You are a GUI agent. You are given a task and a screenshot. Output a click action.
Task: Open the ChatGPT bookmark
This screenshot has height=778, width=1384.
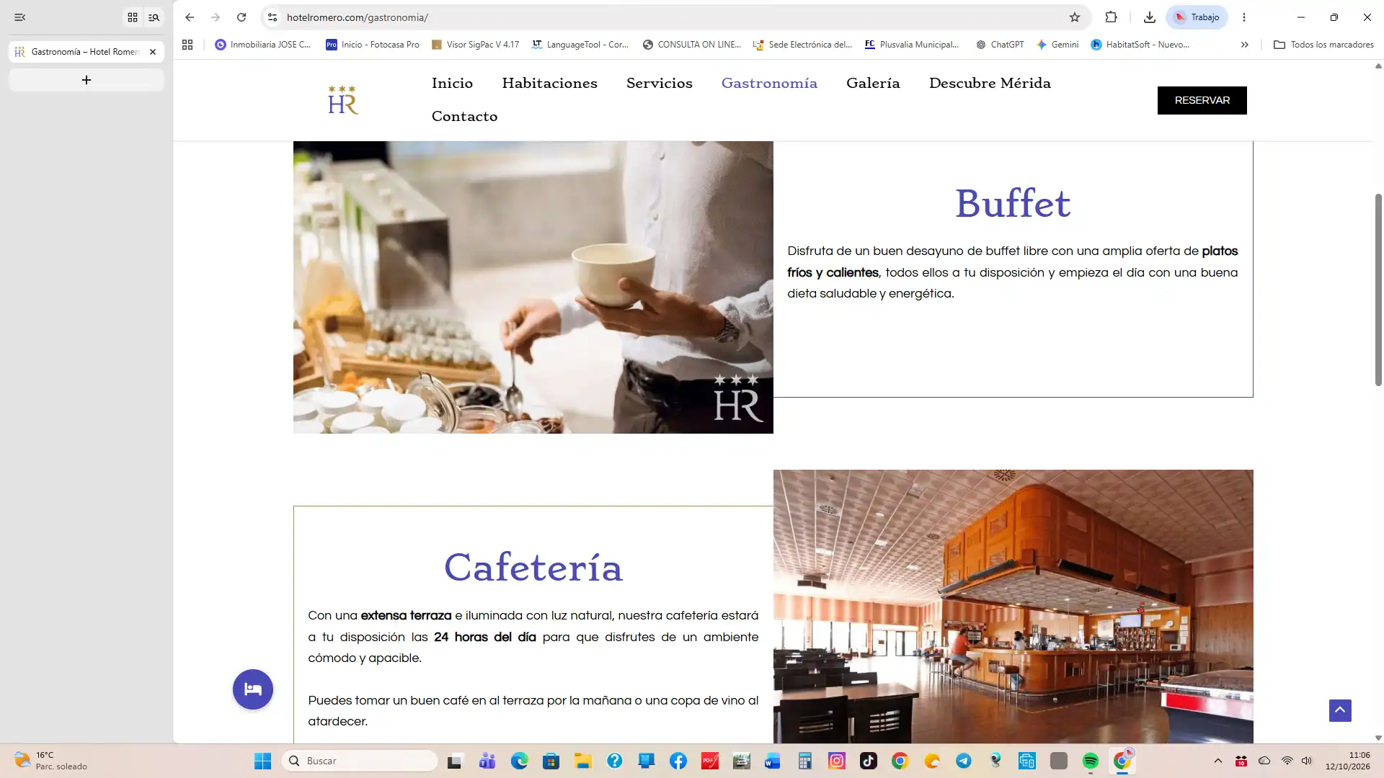click(999, 45)
